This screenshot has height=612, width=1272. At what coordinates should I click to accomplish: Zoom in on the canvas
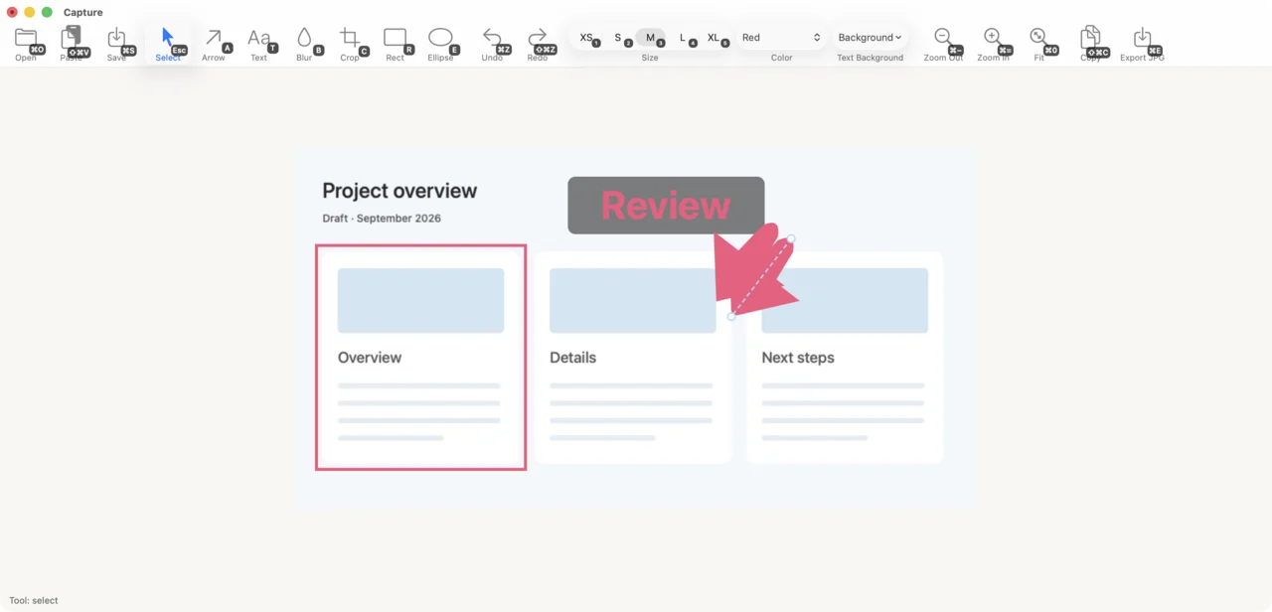(x=993, y=43)
